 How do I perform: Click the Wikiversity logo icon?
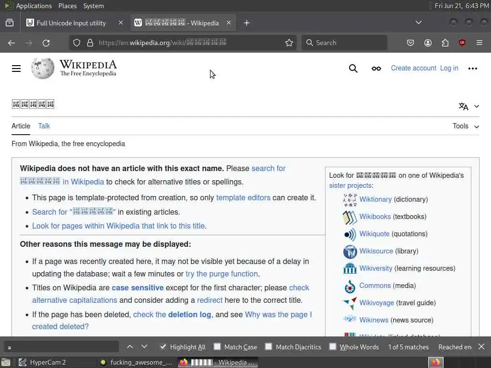350,268
